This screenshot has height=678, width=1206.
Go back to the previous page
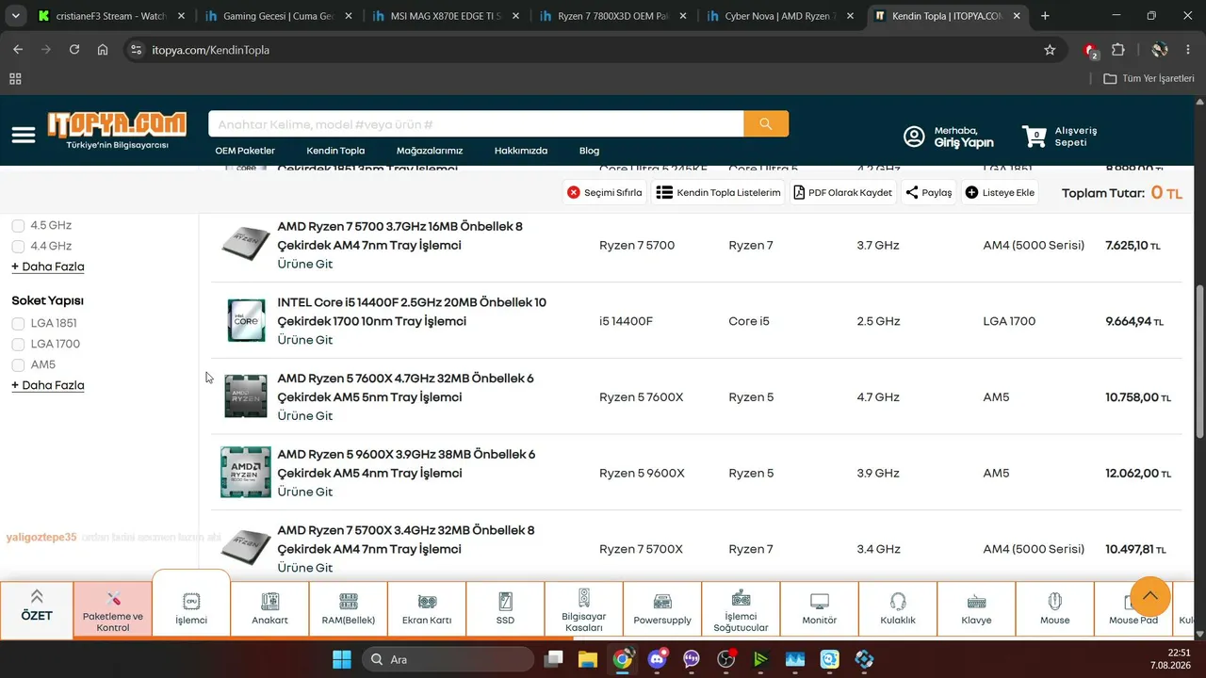(x=18, y=50)
